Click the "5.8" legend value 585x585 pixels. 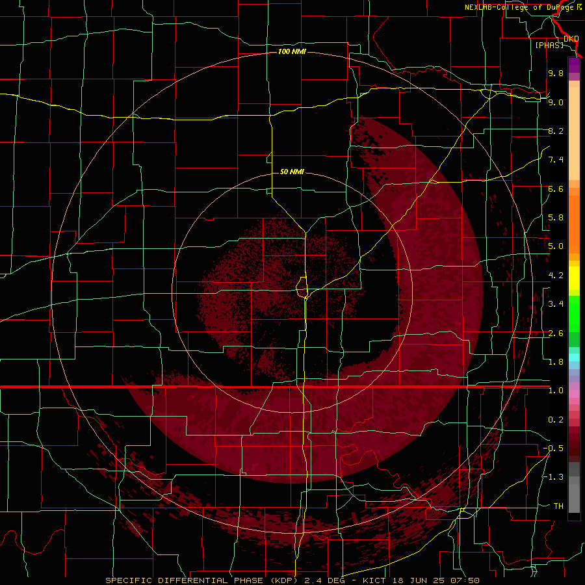click(x=556, y=218)
